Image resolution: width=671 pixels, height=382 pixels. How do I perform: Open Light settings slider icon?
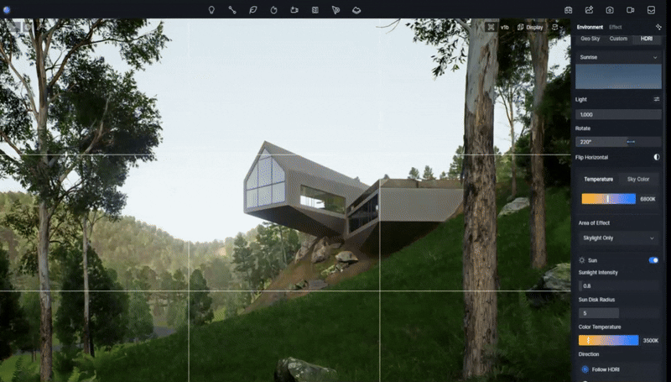[x=657, y=99]
